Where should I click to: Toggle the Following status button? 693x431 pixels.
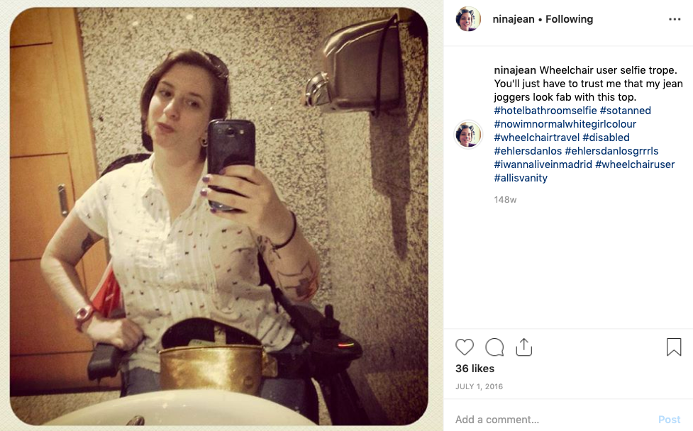click(x=570, y=19)
